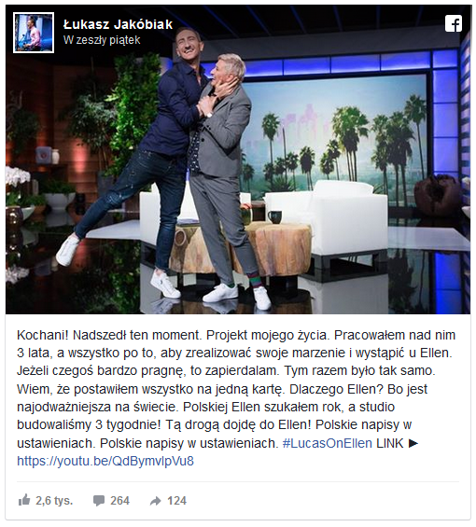Click the comment speech bubble icon
Image resolution: width=476 pixels, height=527 pixels.
[x=99, y=501]
